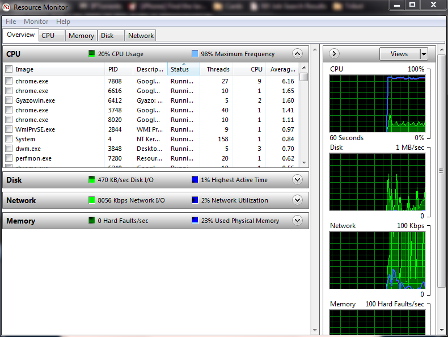
Task: Open the Monitor menu
Action: [x=36, y=22]
